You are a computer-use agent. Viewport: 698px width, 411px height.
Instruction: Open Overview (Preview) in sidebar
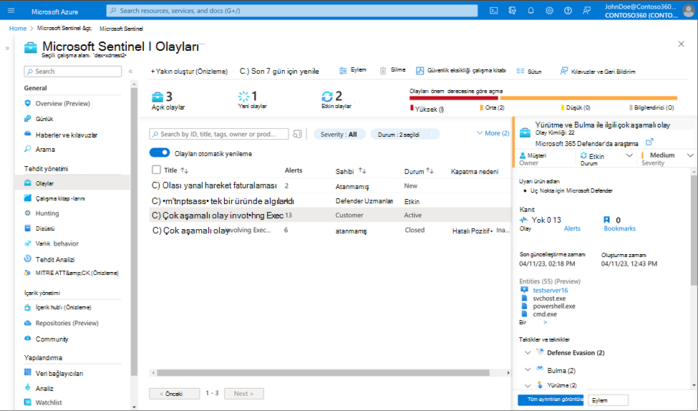pyautogui.click(x=63, y=103)
